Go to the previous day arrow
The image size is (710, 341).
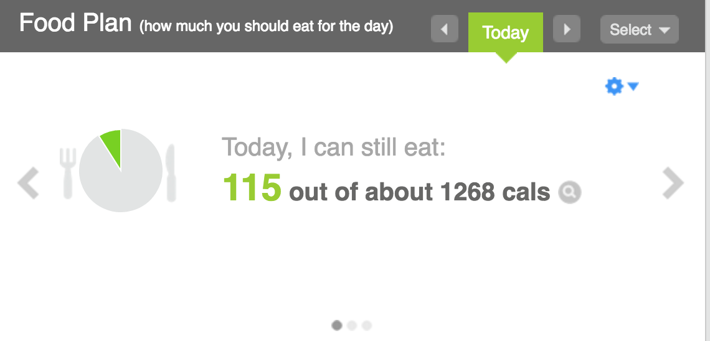pos(444,30)
